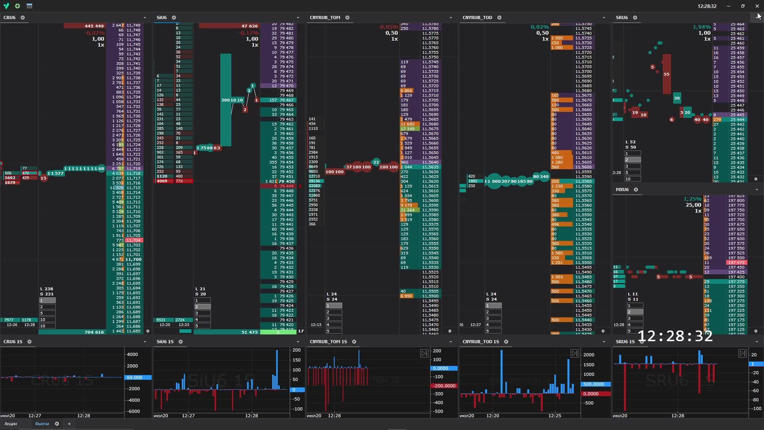Activate the SRU6 order book tab

click(622, 18)
